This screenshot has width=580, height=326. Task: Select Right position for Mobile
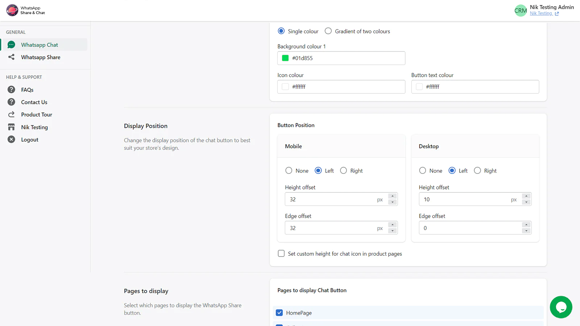pos(343,171)
